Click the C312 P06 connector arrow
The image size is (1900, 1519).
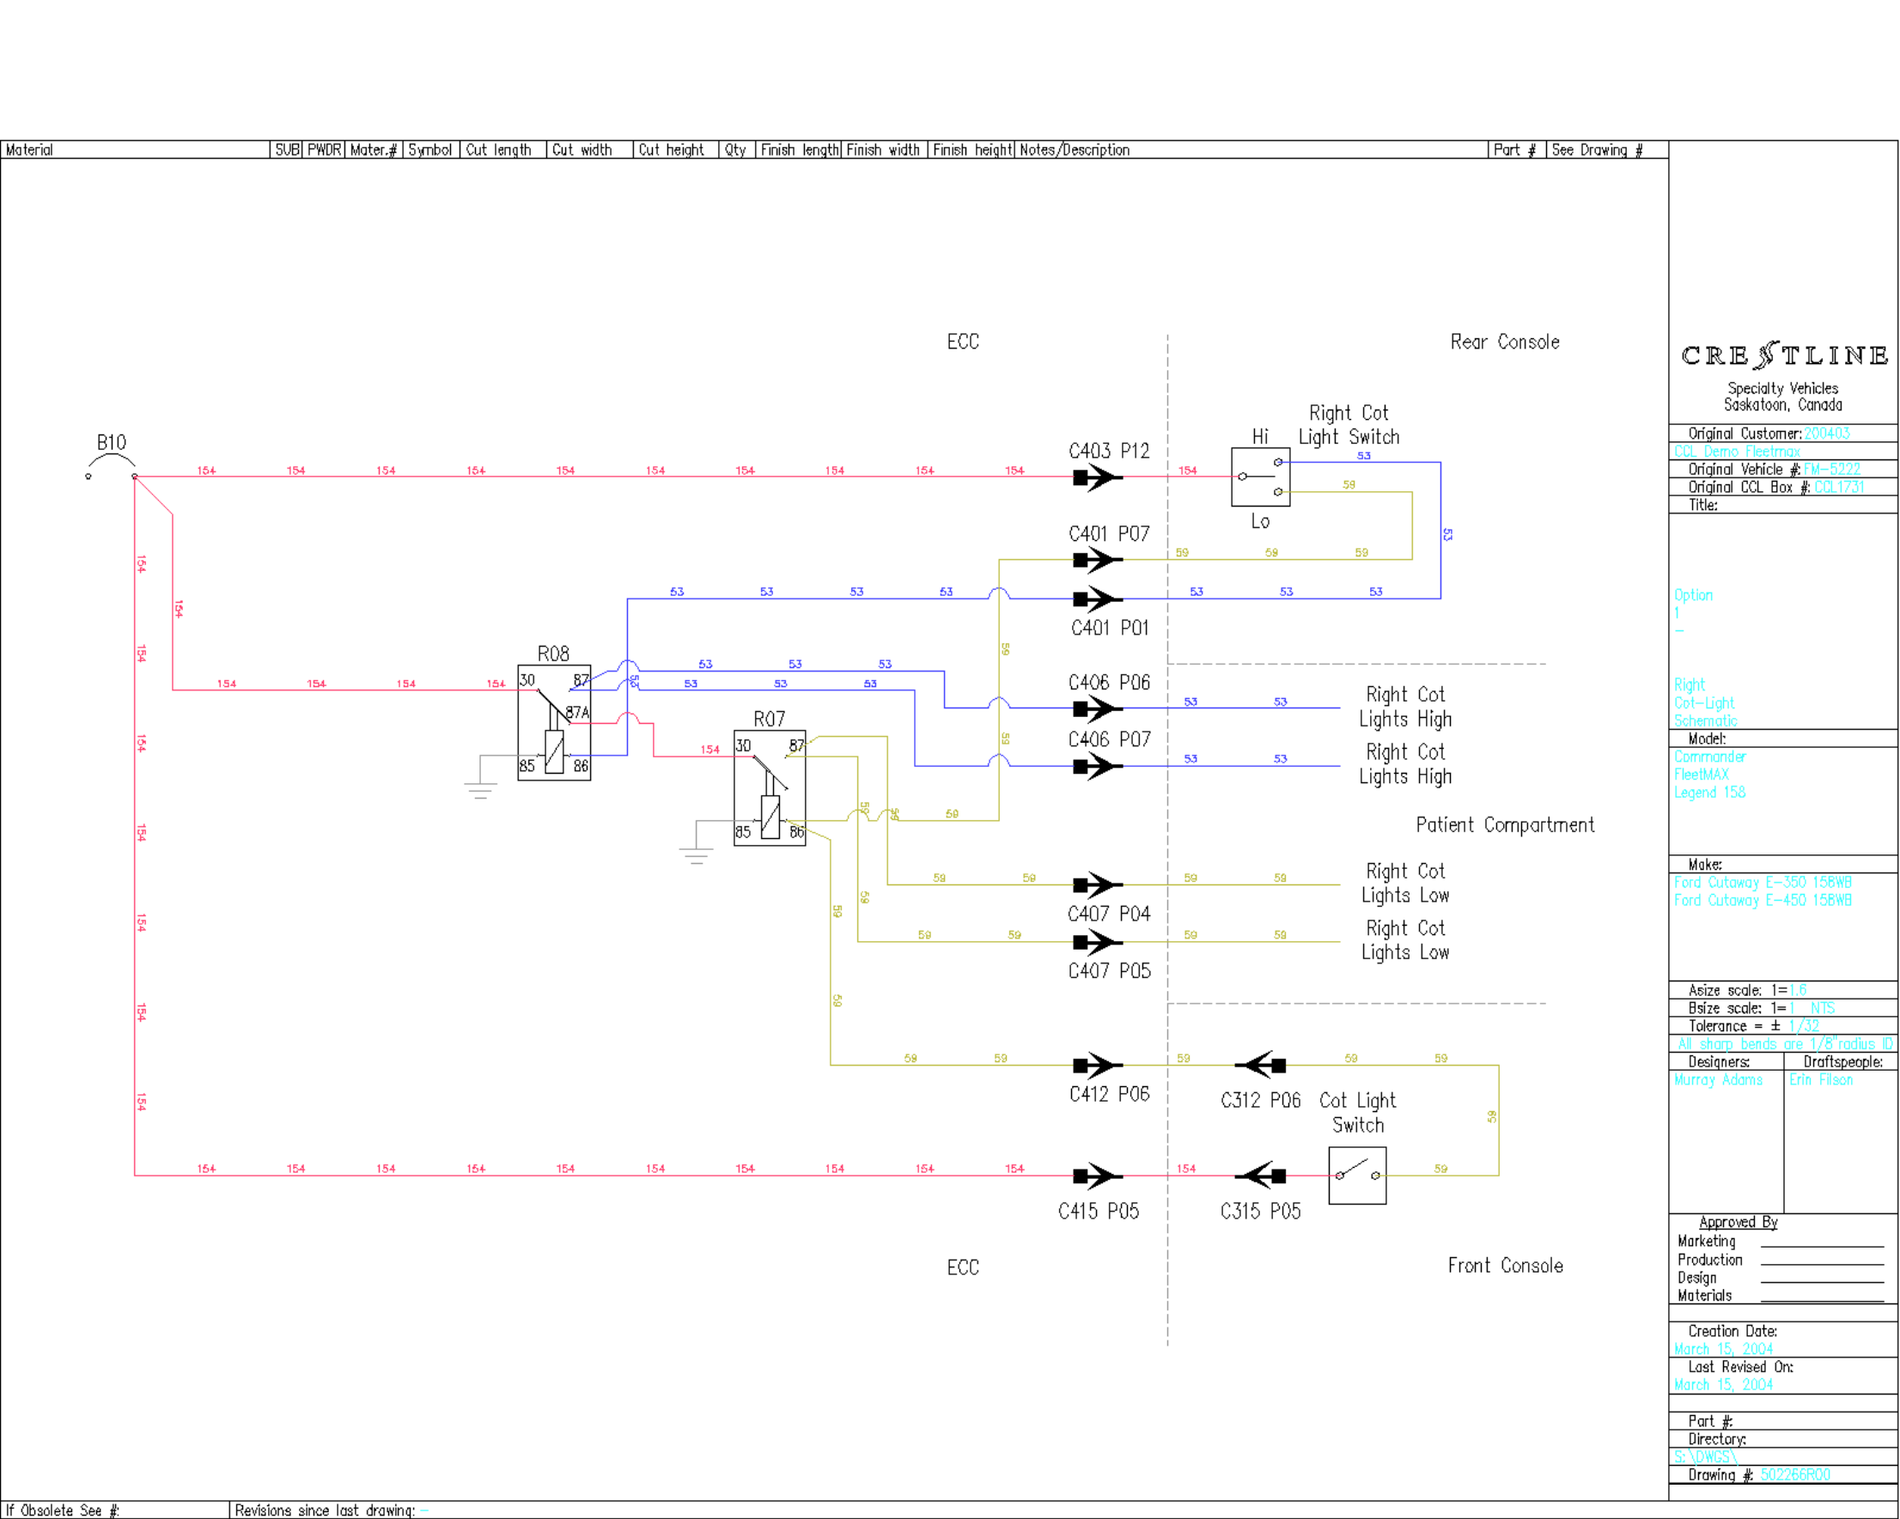[1260, 1066]
